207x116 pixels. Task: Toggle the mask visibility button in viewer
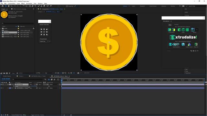[60, 73]
